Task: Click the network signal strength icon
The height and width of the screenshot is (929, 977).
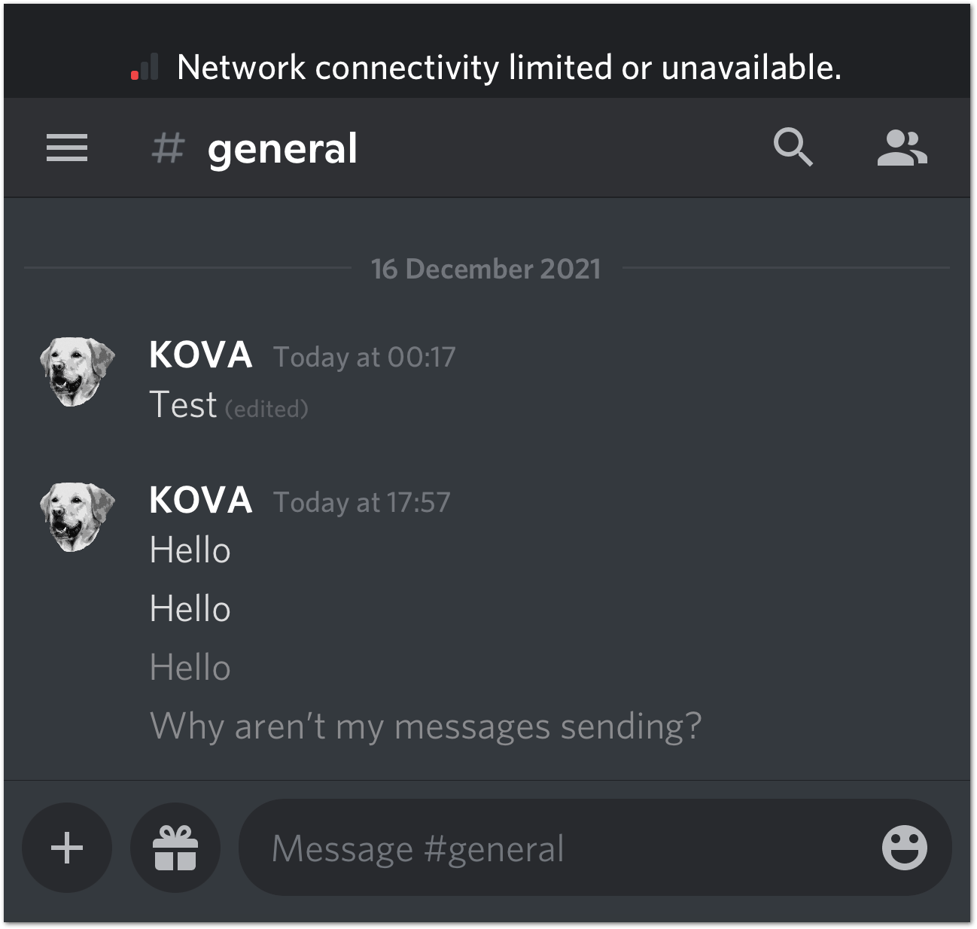Action: click(145, 67)
